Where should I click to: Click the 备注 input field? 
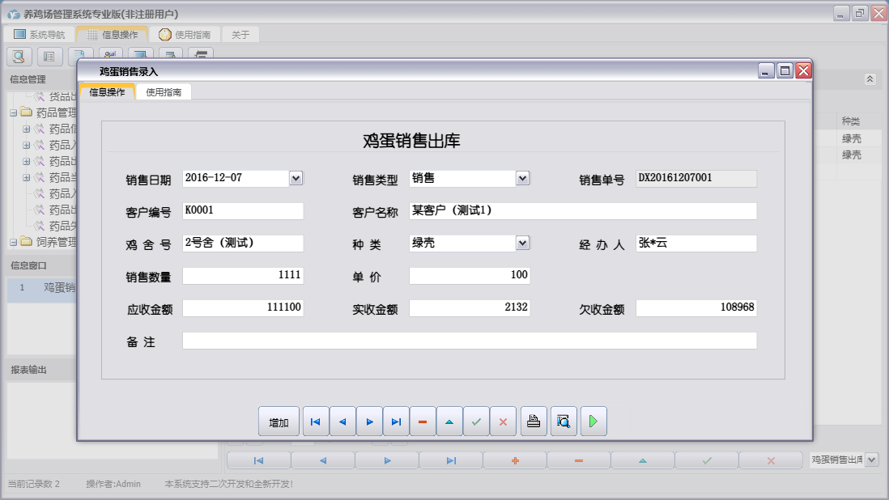(470, 341)
